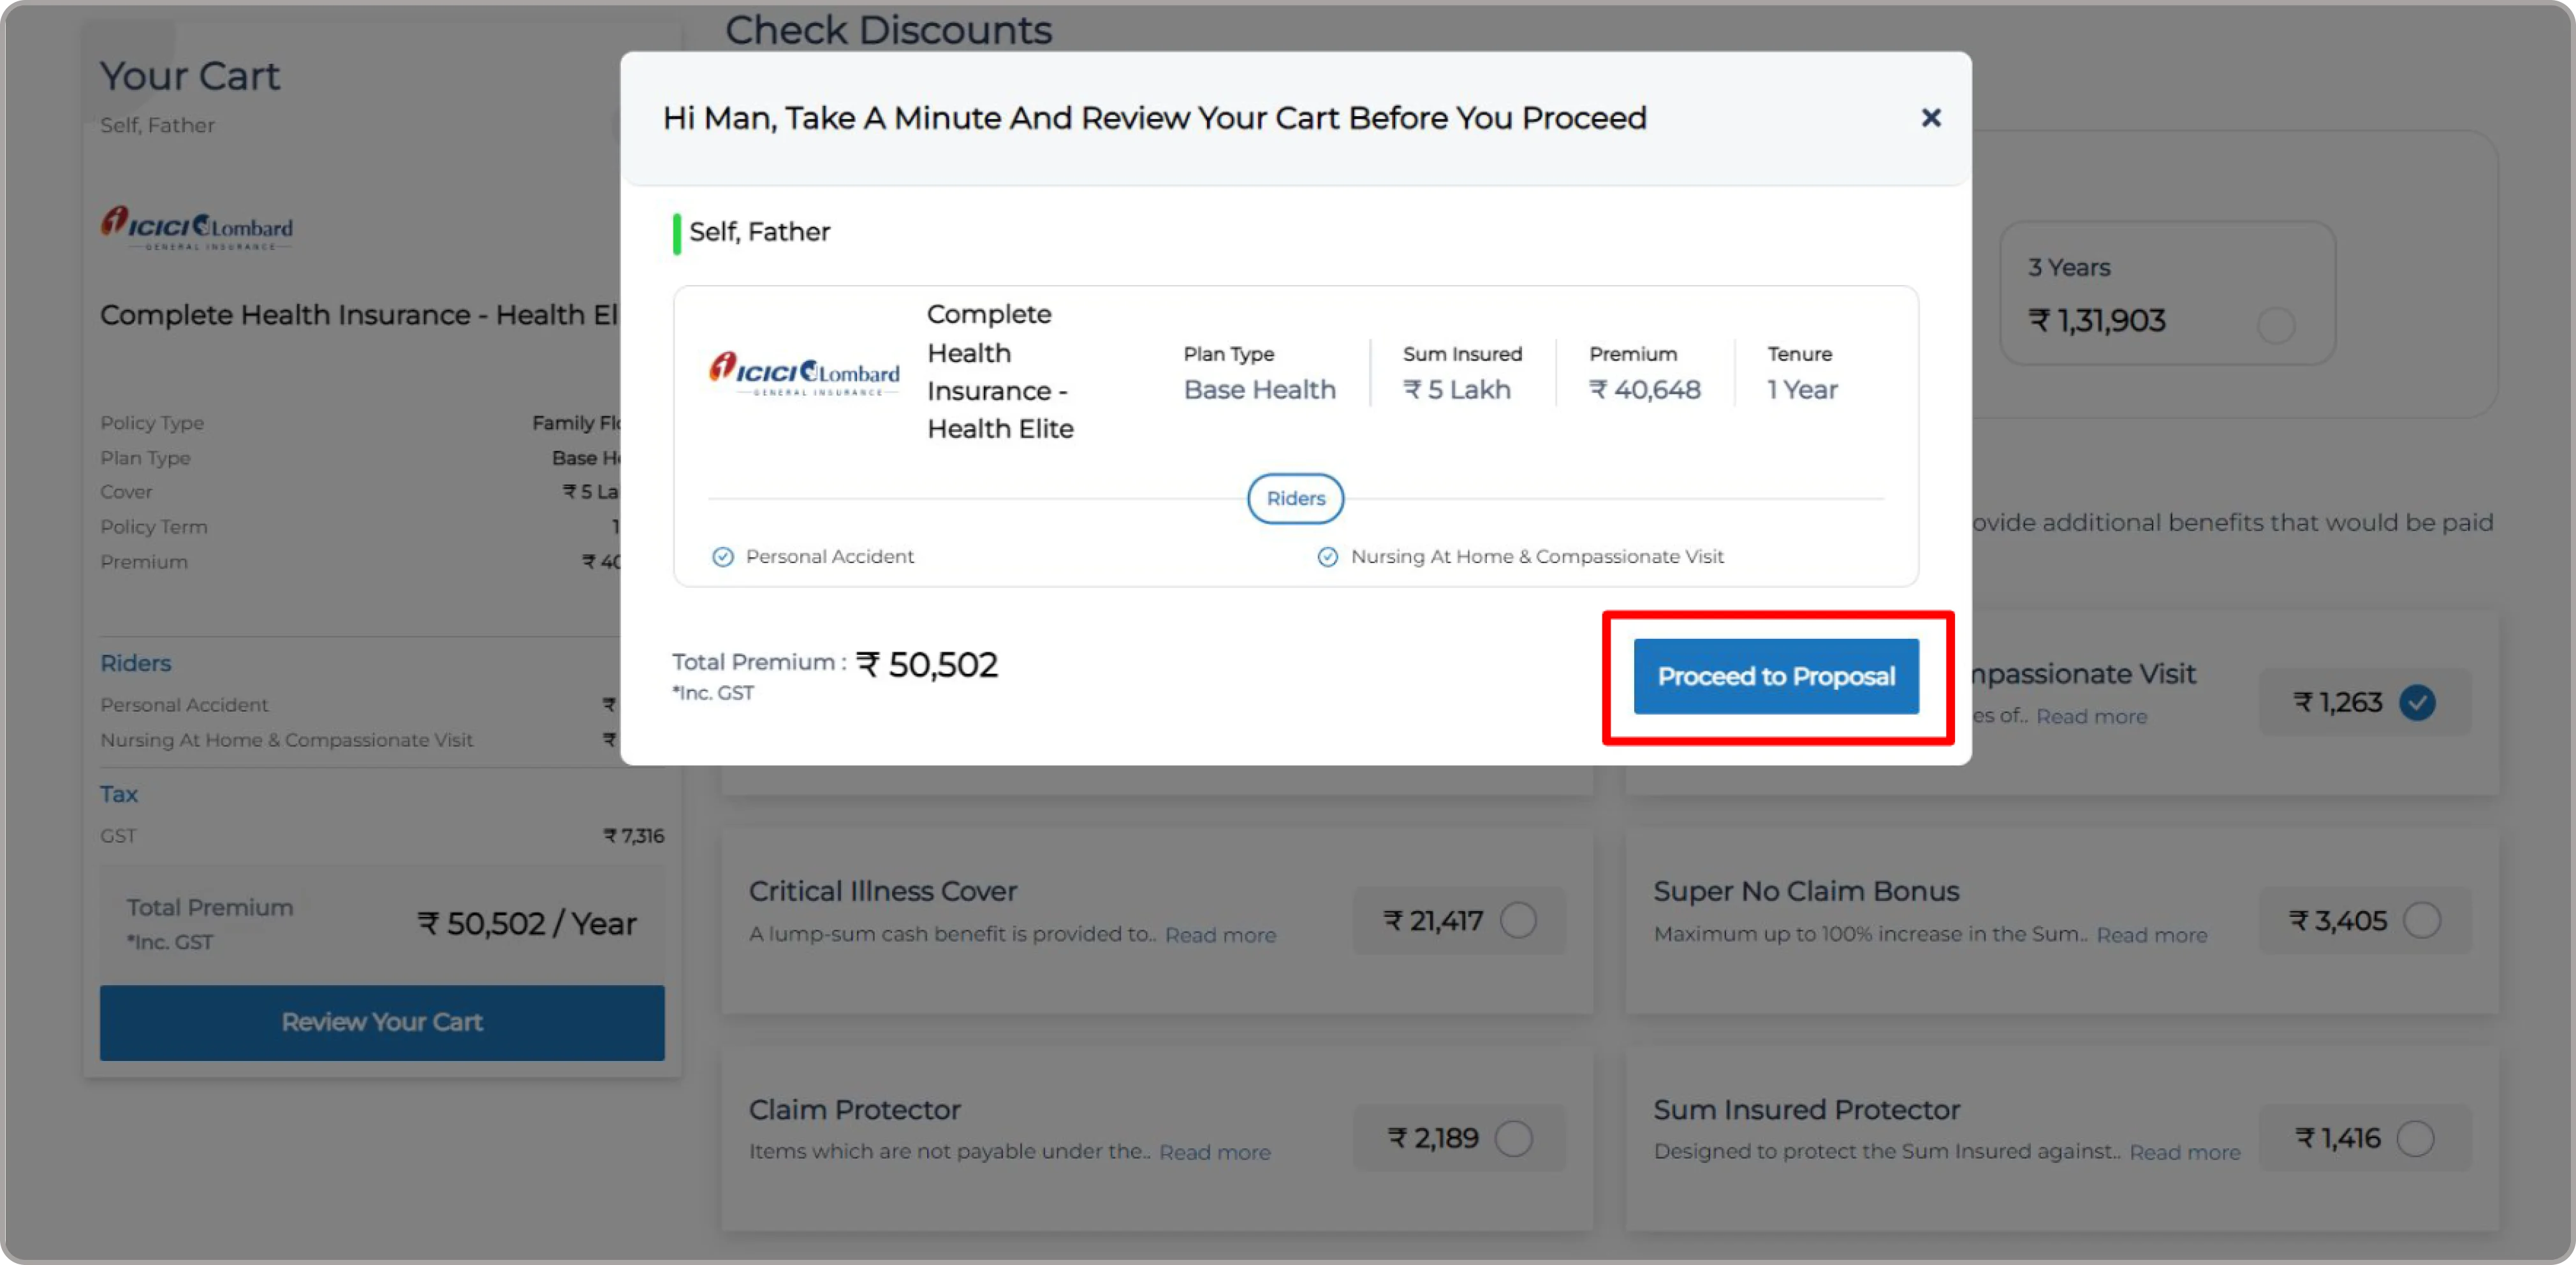Click the Tax heading in Your Cart
2576x1265 pixels.
coord(118,794)
